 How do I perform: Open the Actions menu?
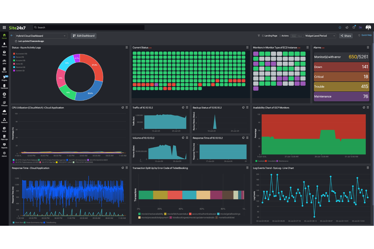[284, 36]
